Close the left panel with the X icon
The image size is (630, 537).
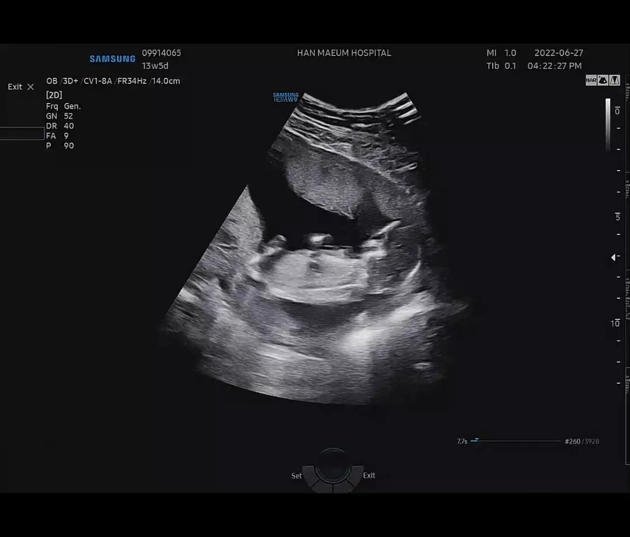tap(31, 87)
